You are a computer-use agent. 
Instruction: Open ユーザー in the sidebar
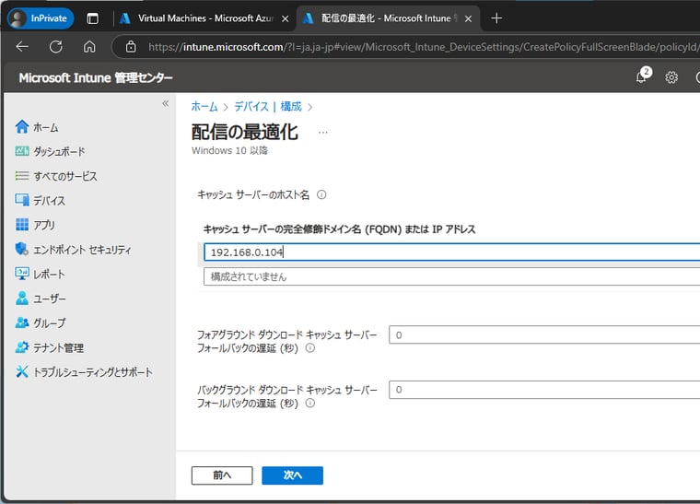[x=41, y=299]
